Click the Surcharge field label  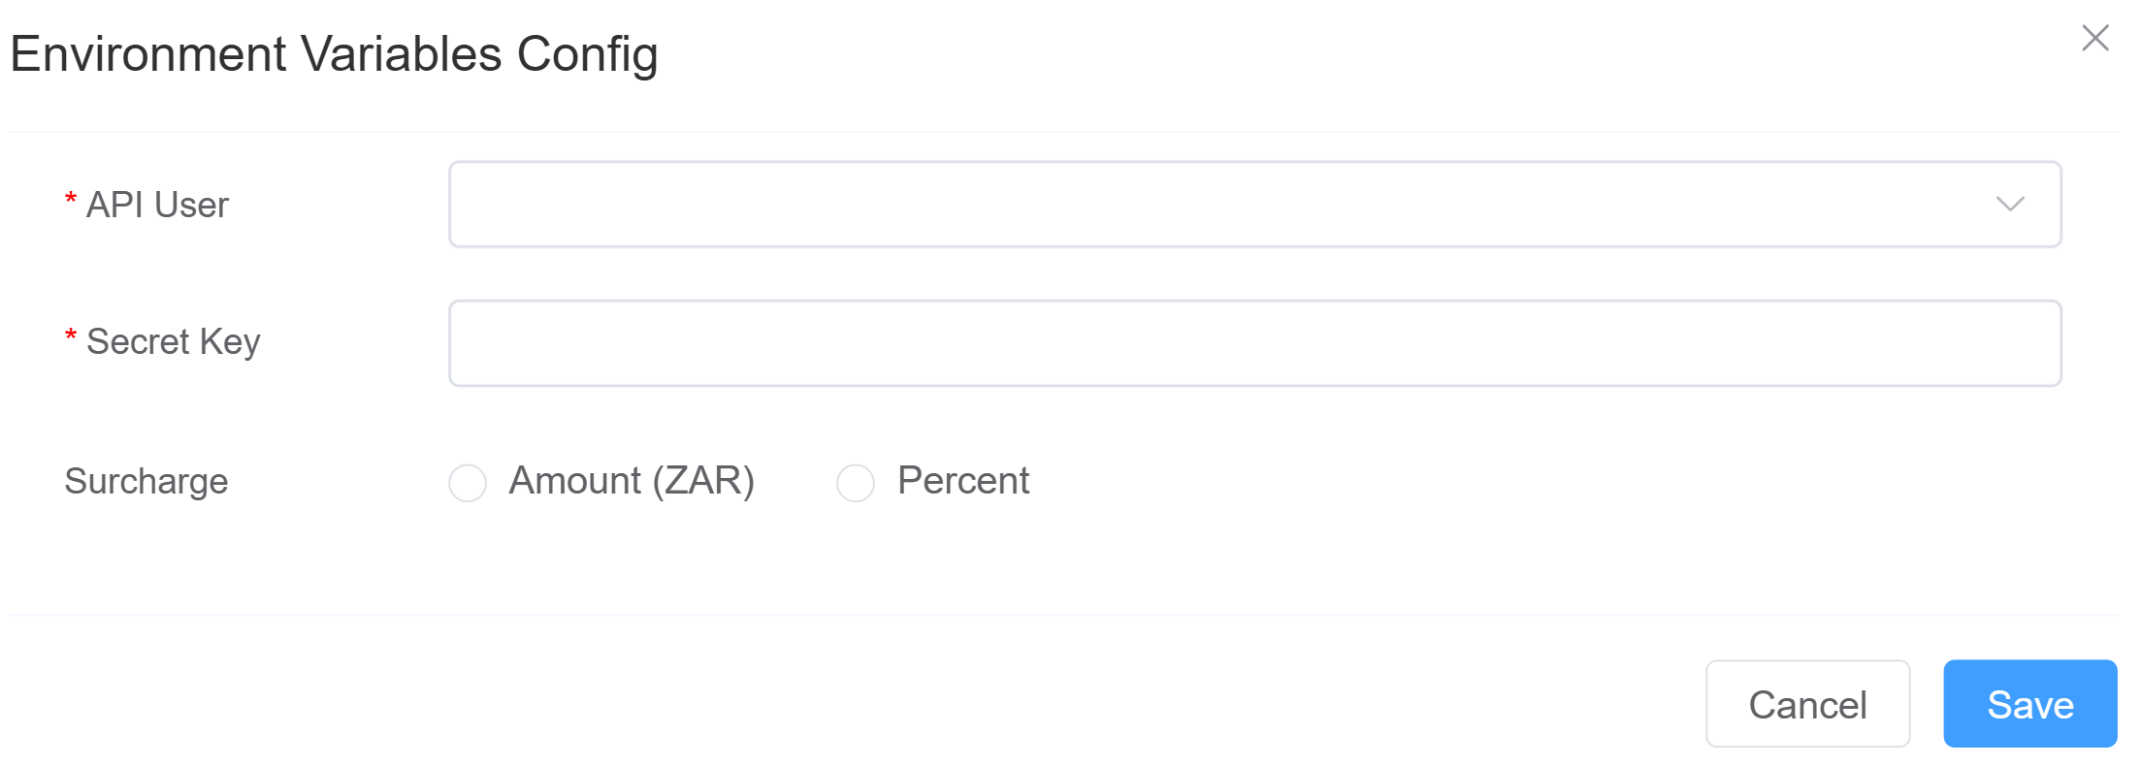pos(146,482)
